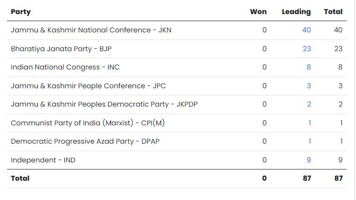Screen dimensions: 356x200
Task: Open JKN leading count 40 link
Action: tap(306, 30)
